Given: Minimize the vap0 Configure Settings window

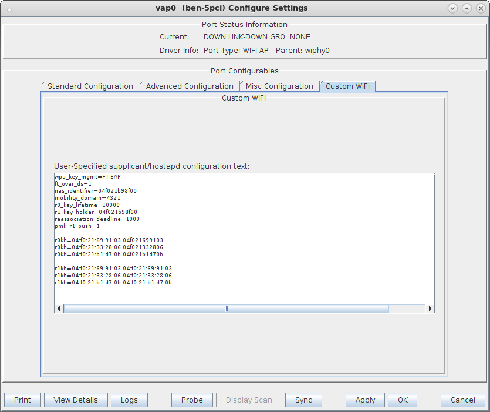Looking at the screenshot, I should click(452, 8).
